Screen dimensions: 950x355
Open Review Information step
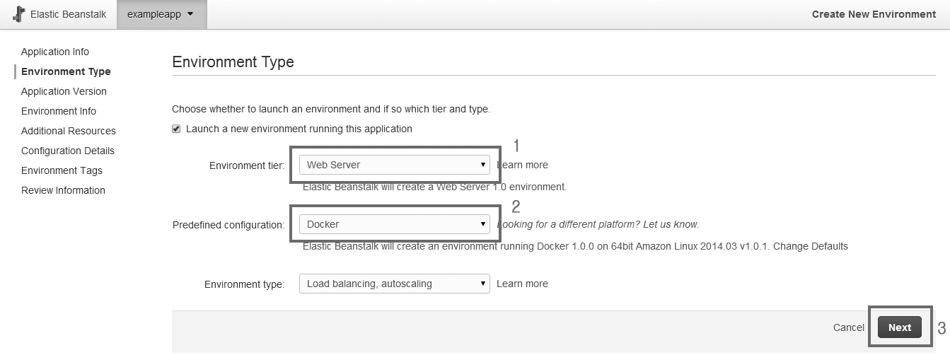click(x=63, y=190)
